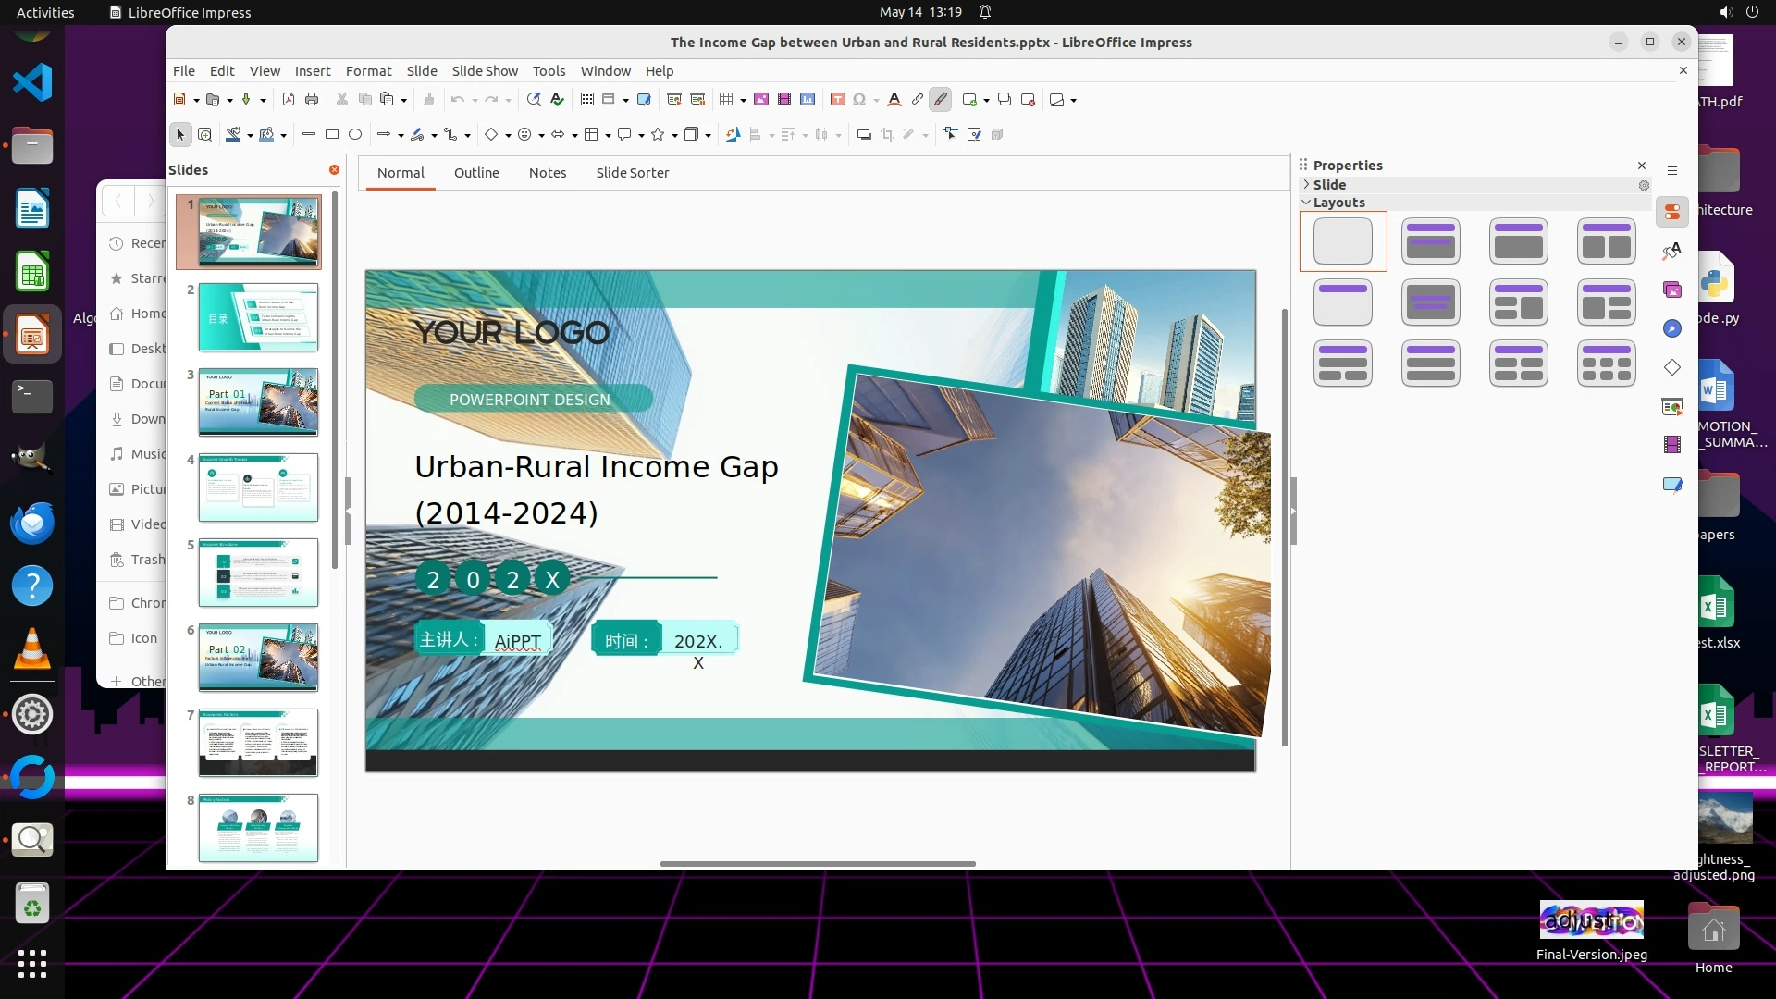Toggle Spelling check icon

[x=557, y=100]
